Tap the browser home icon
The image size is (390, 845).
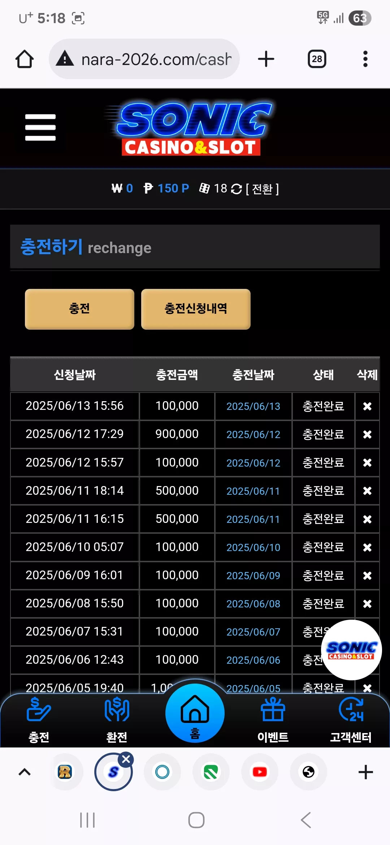click(x=25, y=59)
